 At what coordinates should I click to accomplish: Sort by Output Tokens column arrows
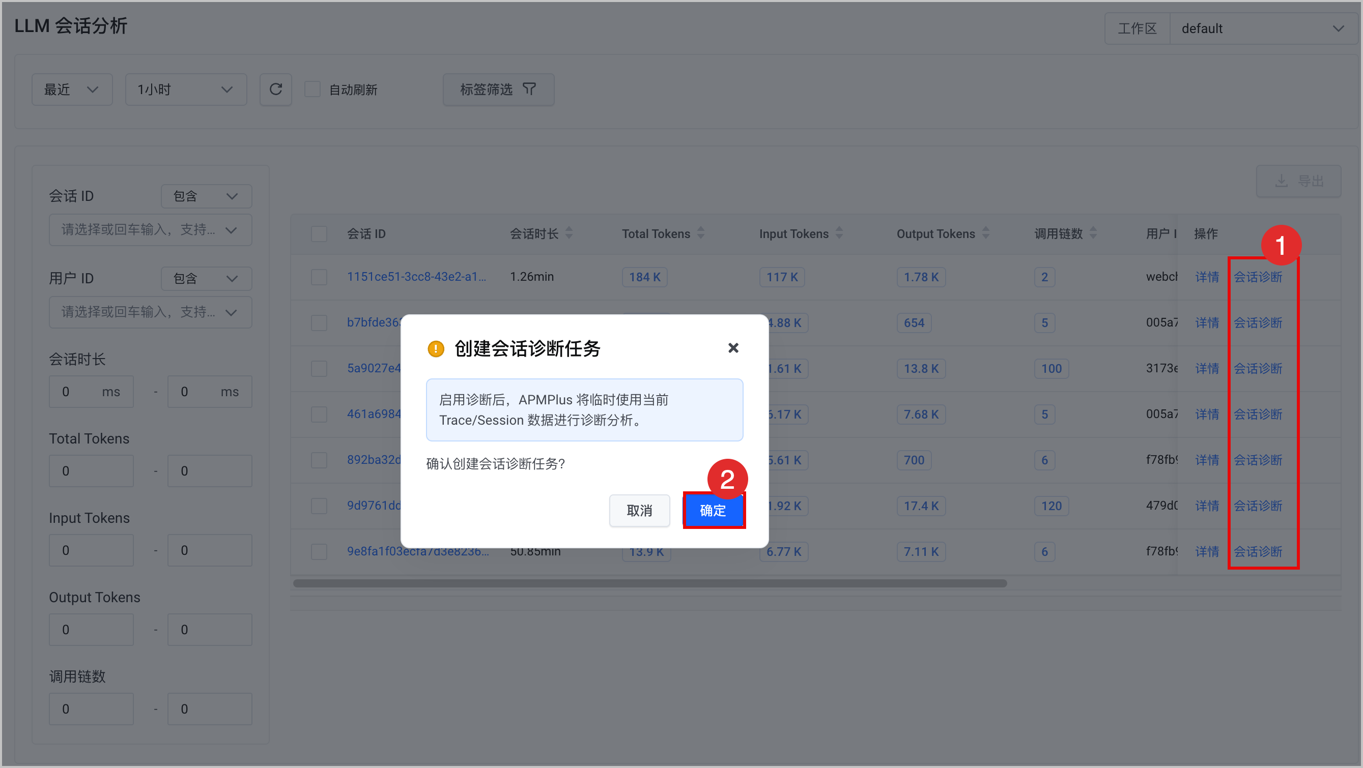[x=985, y=233]
